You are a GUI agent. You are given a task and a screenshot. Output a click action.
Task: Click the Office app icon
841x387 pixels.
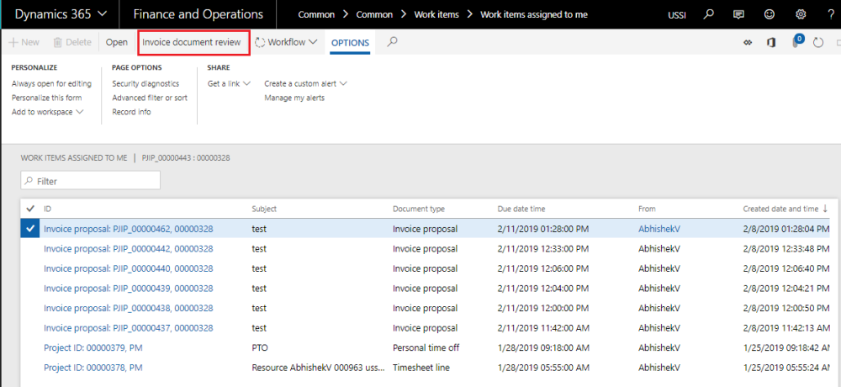pos(770,43)
